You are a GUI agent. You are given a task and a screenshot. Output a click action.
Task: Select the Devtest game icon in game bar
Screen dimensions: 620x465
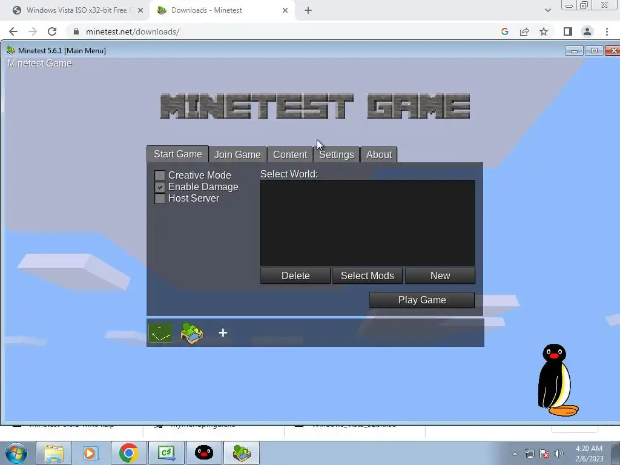tap(160, 332)
